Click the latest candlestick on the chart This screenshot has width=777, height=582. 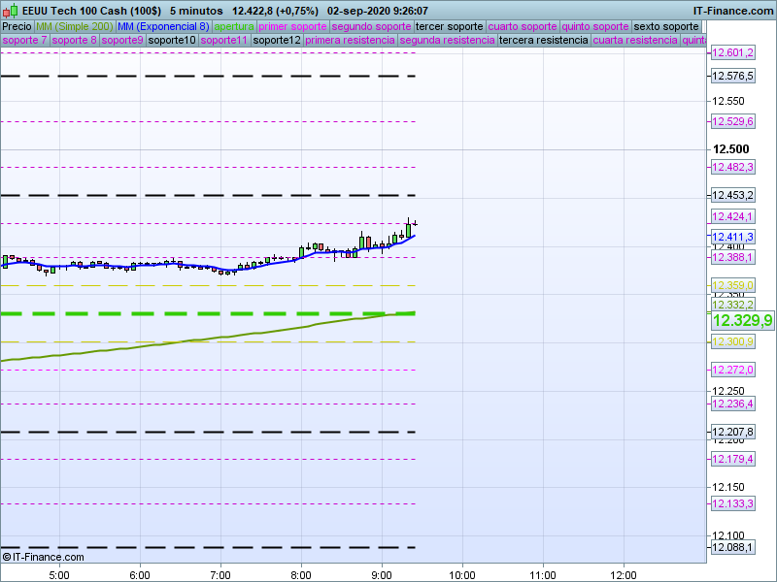click(x=408, y=227)
